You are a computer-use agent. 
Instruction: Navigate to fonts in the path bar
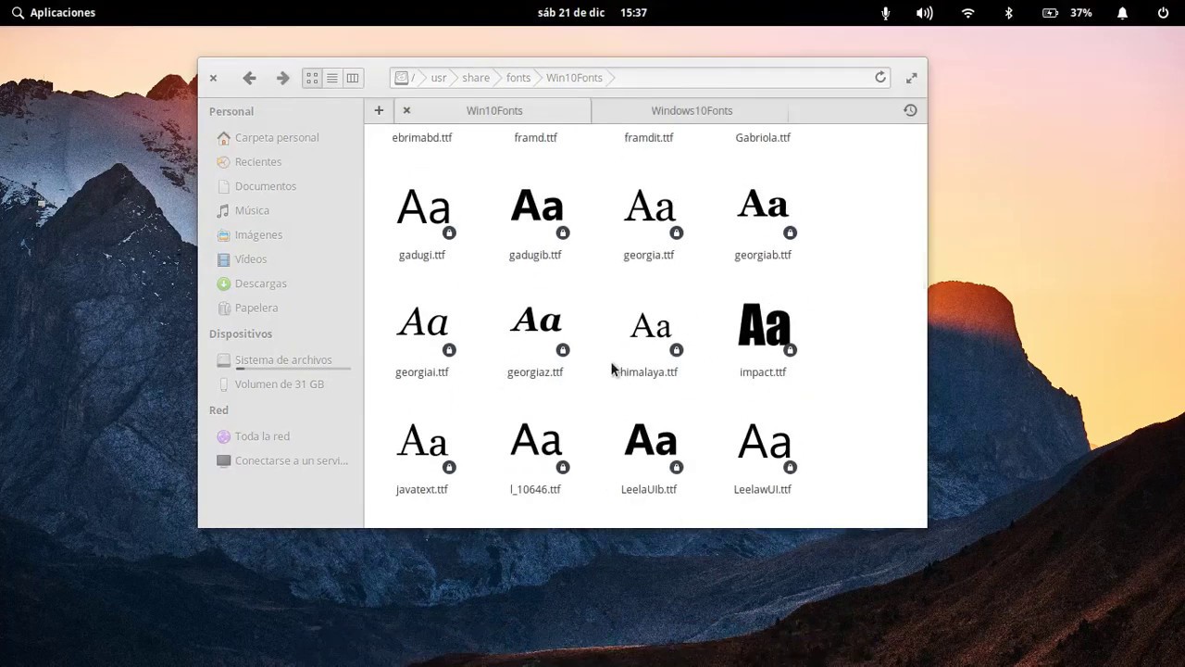[x=518, y=78]
